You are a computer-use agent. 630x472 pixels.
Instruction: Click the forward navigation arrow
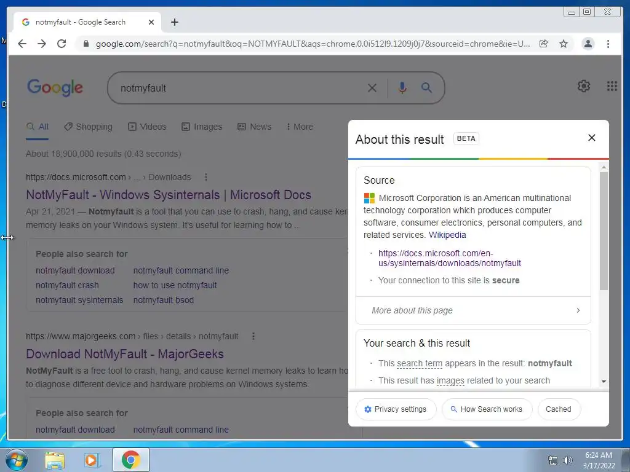pyautogui.click(x=42, y=44)
